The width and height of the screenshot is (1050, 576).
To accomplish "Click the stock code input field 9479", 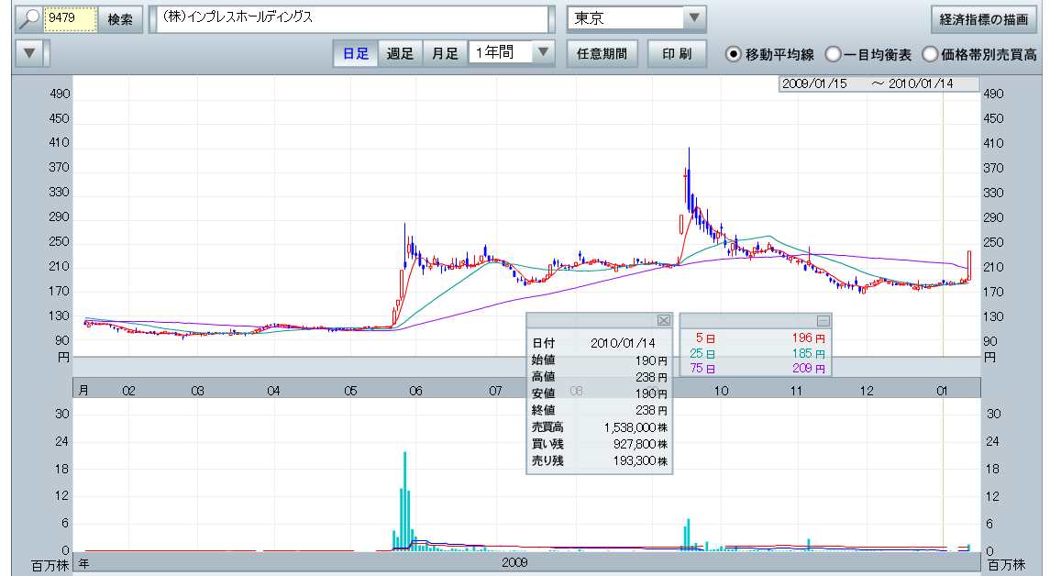I will (71, 18).
